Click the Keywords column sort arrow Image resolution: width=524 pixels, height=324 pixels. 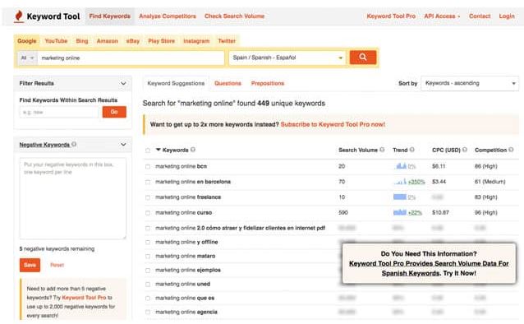click(159, 150)
